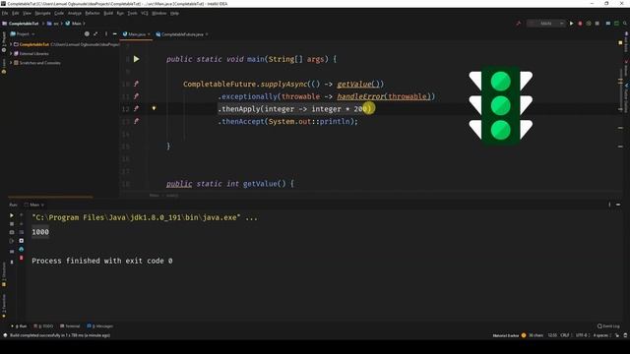Open the Edit menu
The height and width of the screenshot is (354, 630).
(16, 13)
